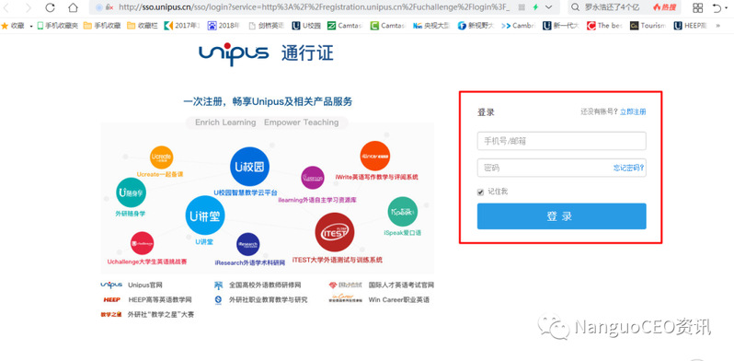Click the U校园 blue circle icon
The width and height of the screenshot is (734, 361).
[250, 167]
